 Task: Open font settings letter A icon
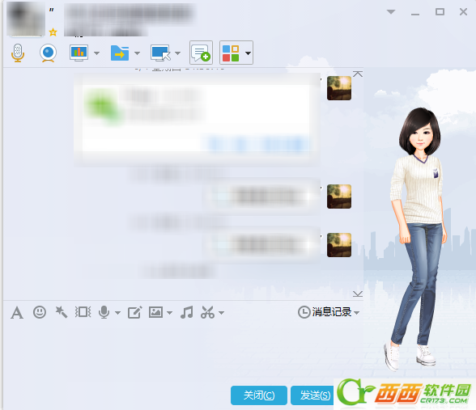coord(17,312)
